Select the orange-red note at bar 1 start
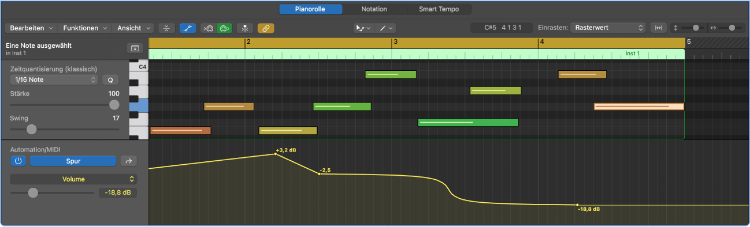 pyautogui.click(x=180, y=130)
